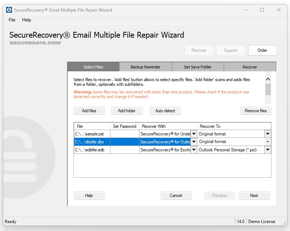Click Set Password cell for sample.pst

125,134
